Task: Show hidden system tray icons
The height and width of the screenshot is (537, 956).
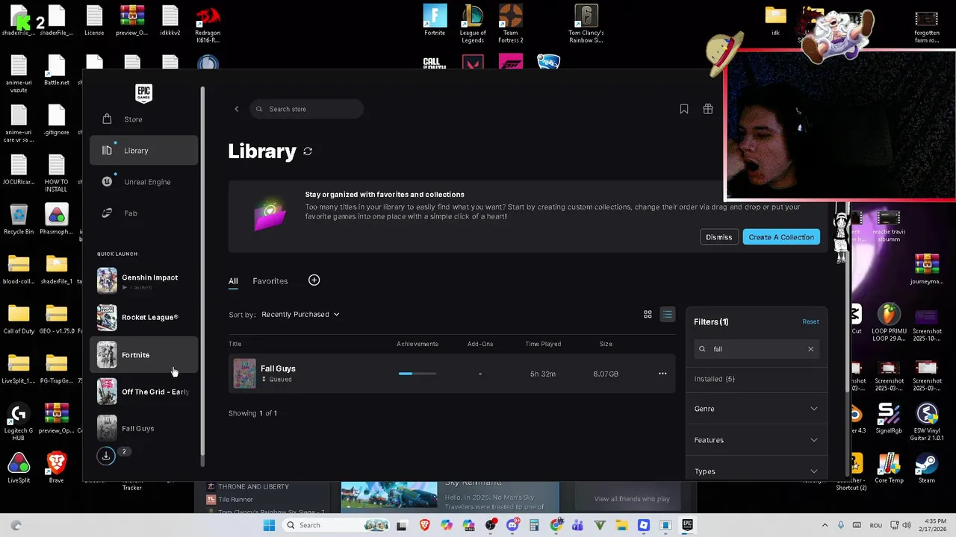Action: point(825,525)
